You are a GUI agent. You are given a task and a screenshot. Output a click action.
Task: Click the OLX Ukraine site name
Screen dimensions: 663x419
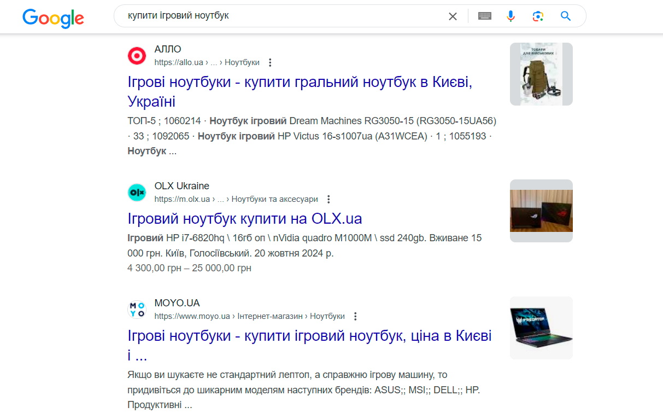pos(181,186)
